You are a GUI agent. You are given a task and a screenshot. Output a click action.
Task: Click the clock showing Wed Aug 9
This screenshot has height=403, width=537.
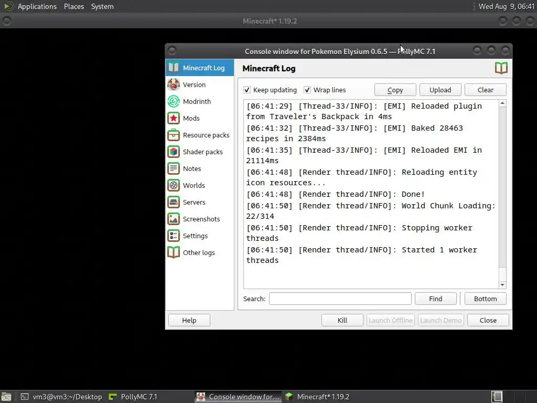click(x=506, y=6)
